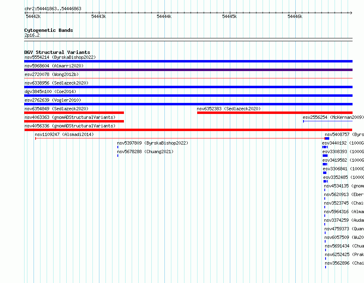364x283 pixels.
Task: Click the DGV Structural Variants track title
Action: click(57, 52)
